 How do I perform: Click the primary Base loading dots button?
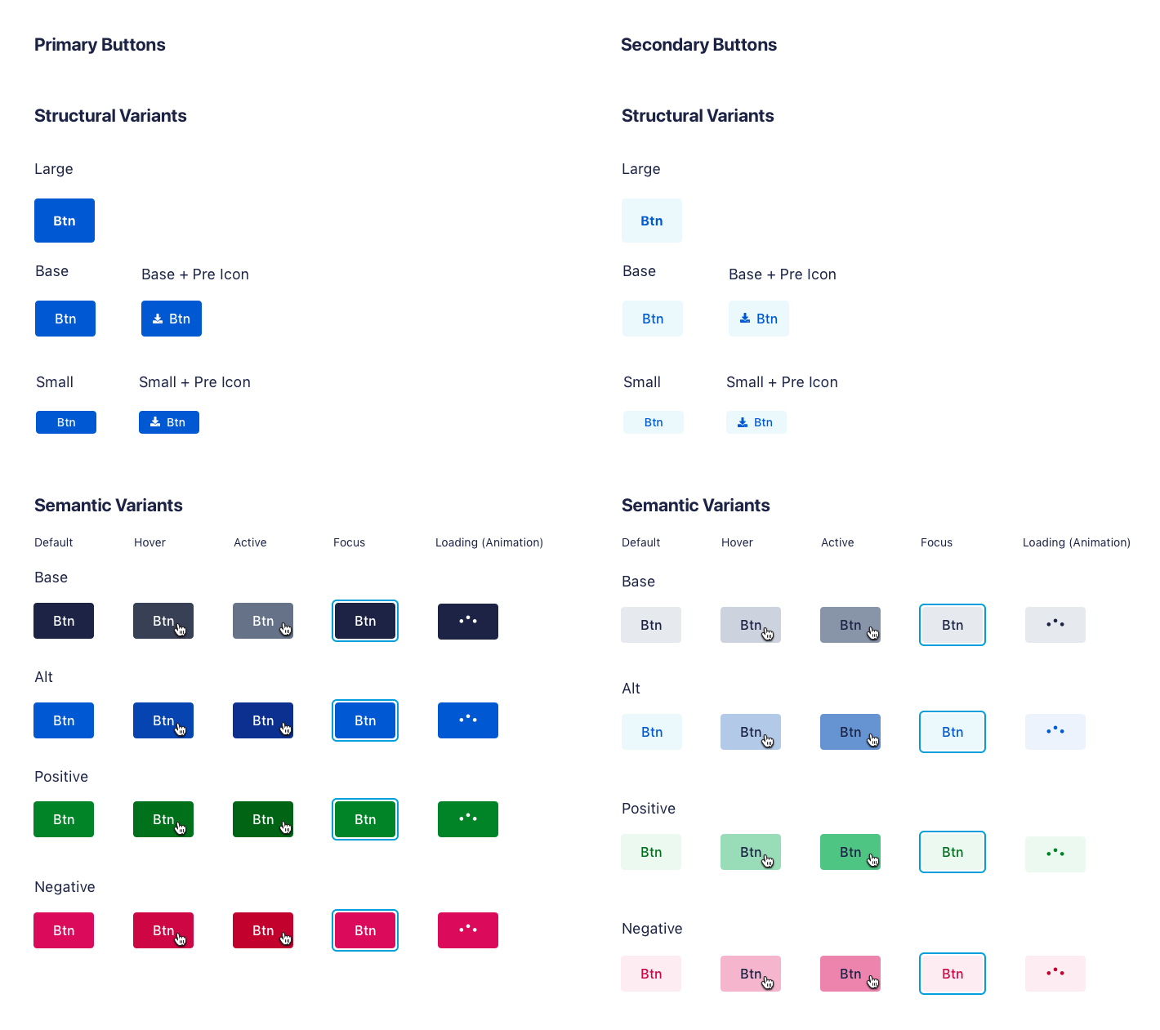[x=468, y=622]
